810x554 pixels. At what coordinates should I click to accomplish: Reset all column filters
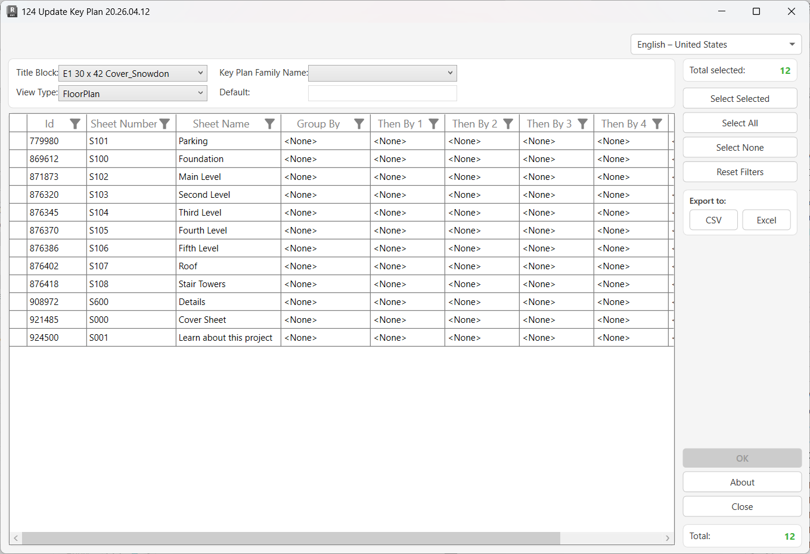click(x=740, y=172)
